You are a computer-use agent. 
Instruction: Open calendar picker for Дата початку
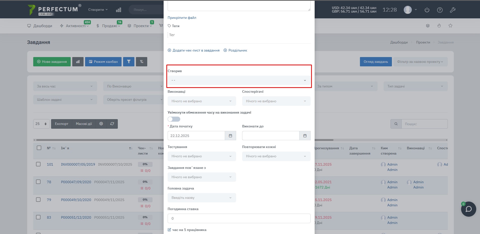coord(230,136)
